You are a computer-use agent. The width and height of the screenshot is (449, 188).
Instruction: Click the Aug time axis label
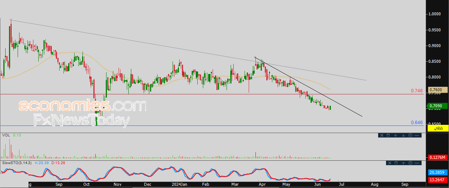pos(374,184)
